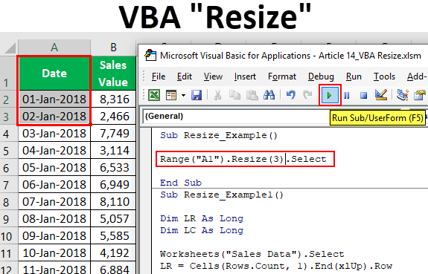Screen dimensions: 428x274
Task: Click the Copy icon in the VBA toolbar
Action: coord(234,95)
